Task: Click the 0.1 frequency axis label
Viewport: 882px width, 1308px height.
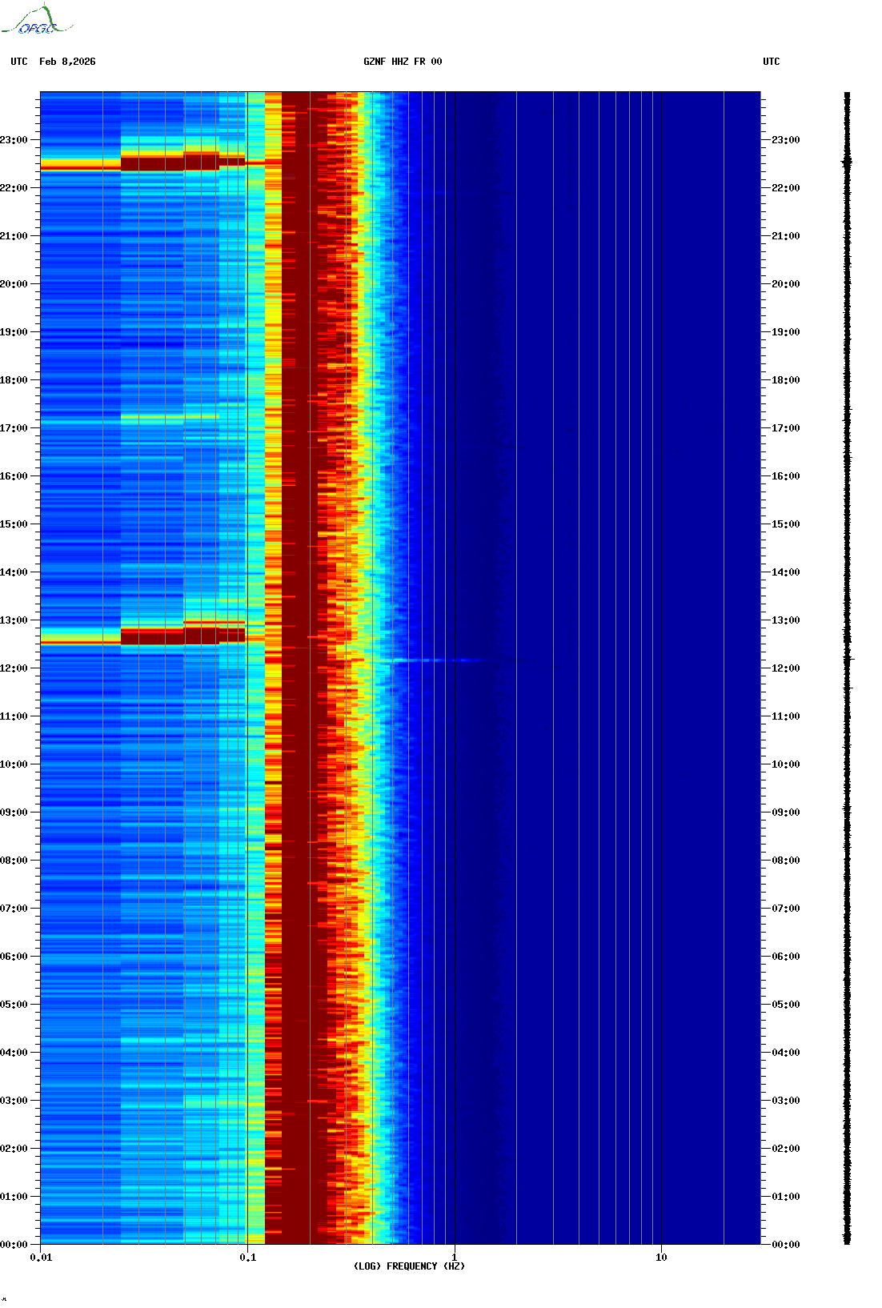Action: click(x=247, y=1258)
